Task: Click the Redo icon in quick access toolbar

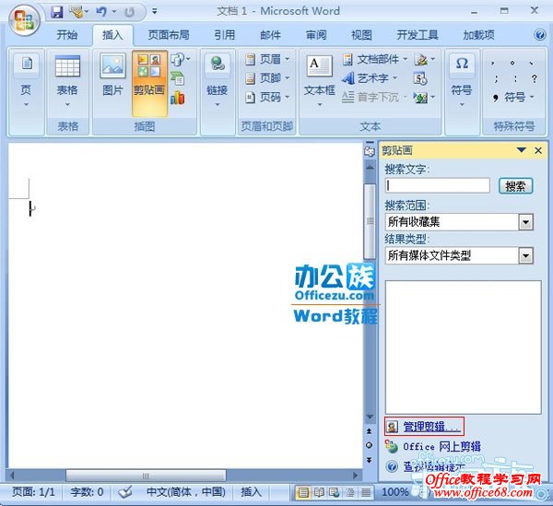Action: pyautogui.click(x=130, y=12)
